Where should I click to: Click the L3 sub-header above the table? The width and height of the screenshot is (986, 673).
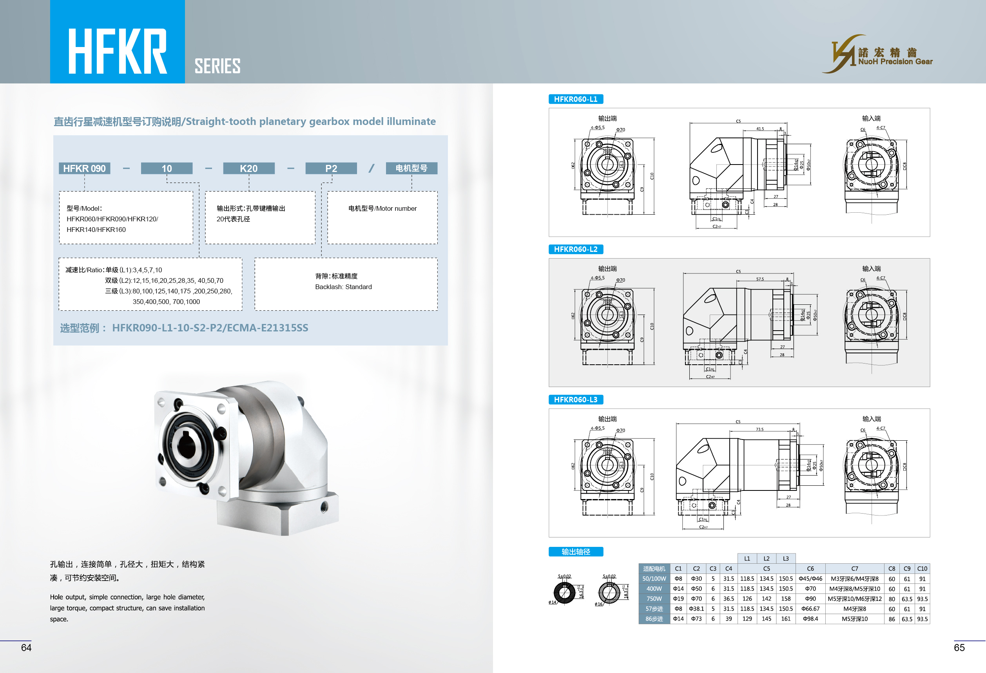coord(786,559)
